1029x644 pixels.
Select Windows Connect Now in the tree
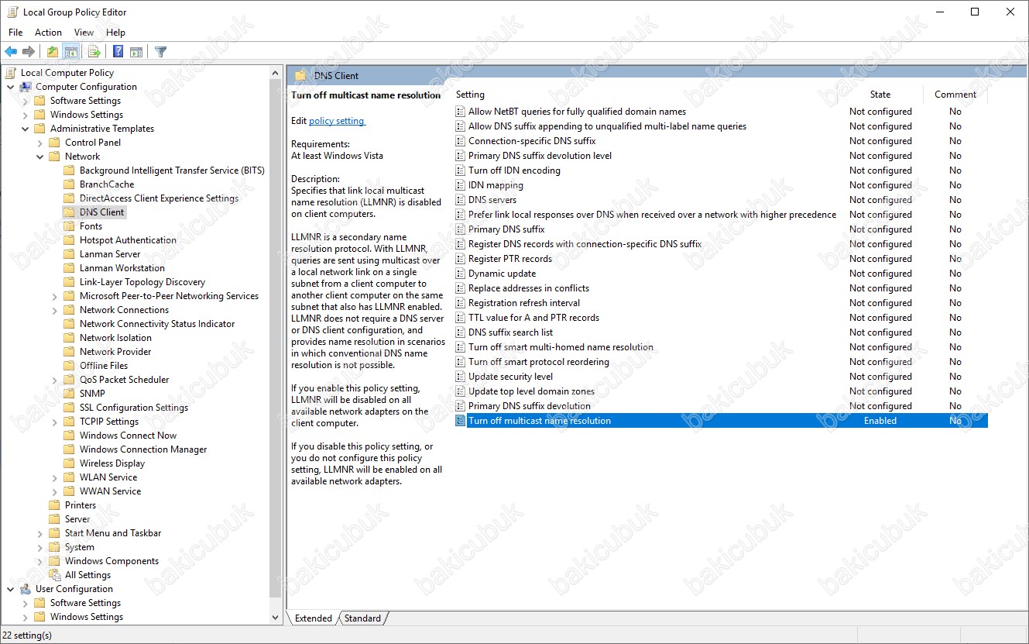click(x=128, y=436)
